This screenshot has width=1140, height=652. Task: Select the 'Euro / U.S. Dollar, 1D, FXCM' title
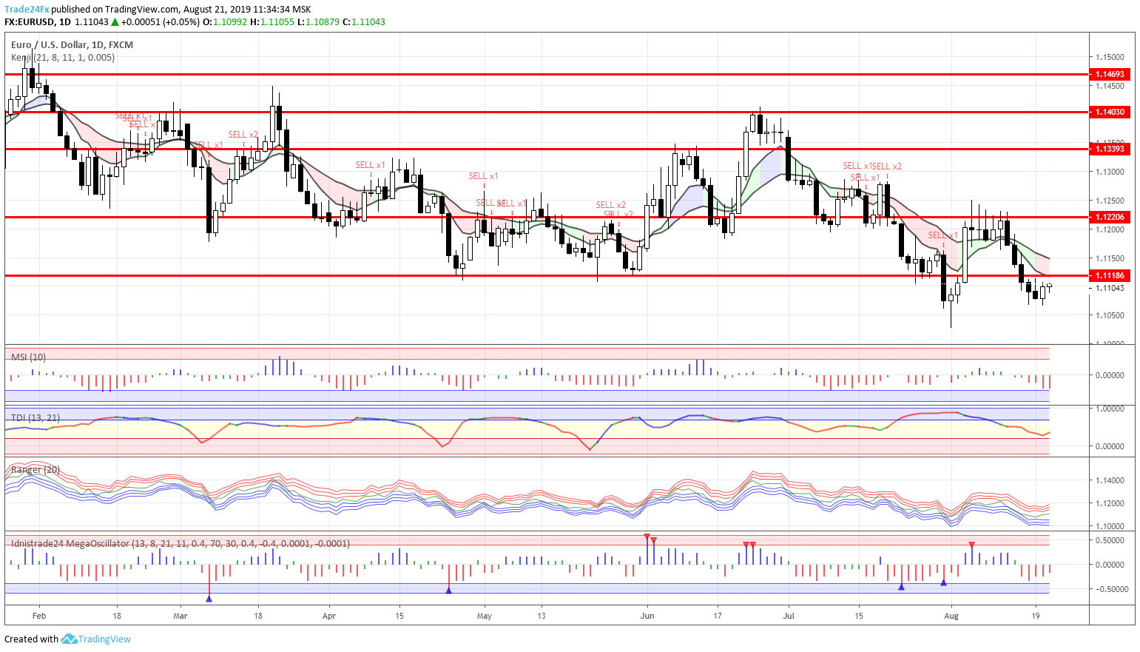[72, 44]
